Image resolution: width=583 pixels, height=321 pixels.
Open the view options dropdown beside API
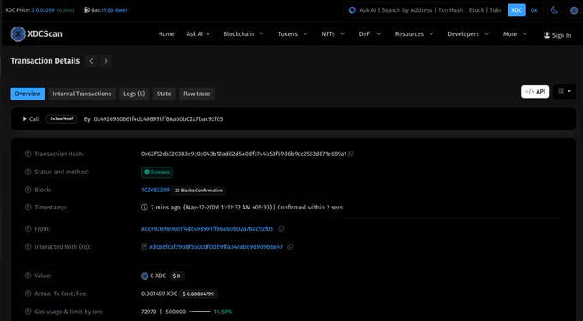click(x=564, y=91)
